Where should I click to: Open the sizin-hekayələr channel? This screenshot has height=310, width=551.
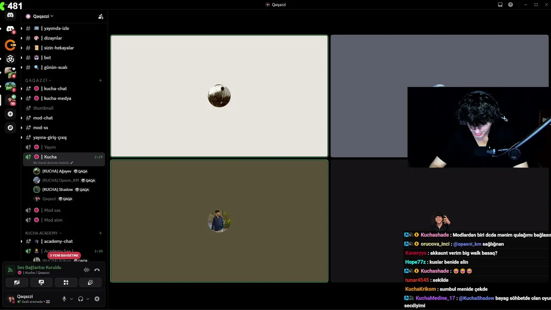click(64, 48)
